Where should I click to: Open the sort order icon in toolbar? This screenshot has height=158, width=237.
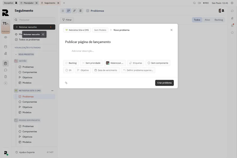pyautogui.click(x=75, y=11)
